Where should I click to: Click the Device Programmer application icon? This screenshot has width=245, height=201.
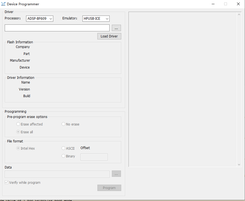pyautogui.click(x=4, y=4)
